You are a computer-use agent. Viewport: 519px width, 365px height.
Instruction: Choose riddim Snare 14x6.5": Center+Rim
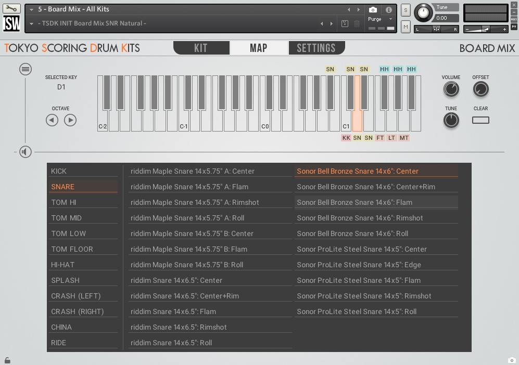click(210, 296)
